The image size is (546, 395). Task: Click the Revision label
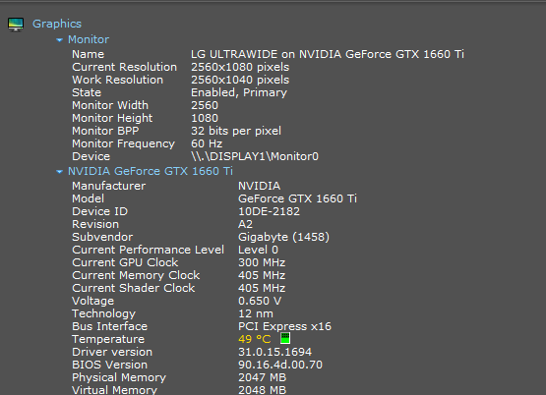click(x=95, y=224)
